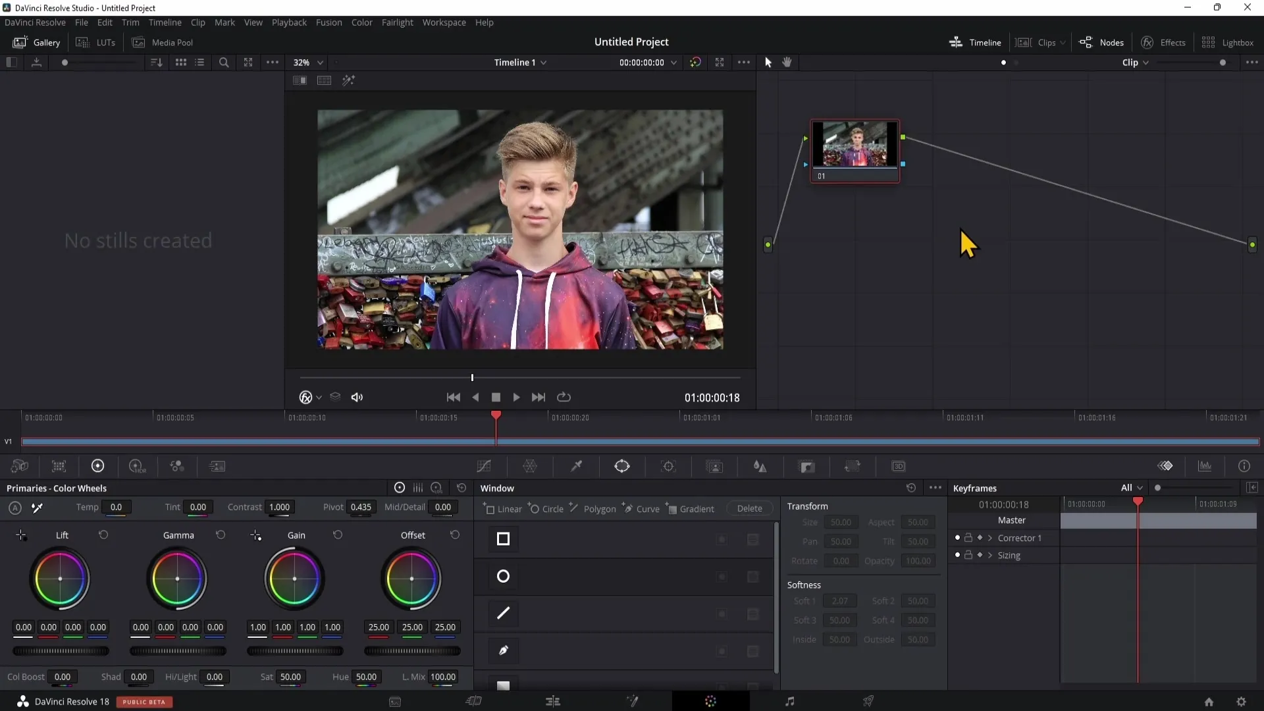Toggle the Lightbox view
Screen dimensions: 1264x711
[x=1227, y=42]
